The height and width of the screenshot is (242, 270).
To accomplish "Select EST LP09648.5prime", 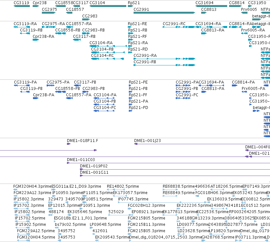I will click(91, 228).
